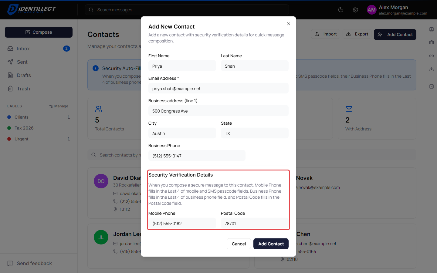Screen dimensions: 437x273
Task: Click the 'Total Contacts' card label
Action: [x=109, y=129]
